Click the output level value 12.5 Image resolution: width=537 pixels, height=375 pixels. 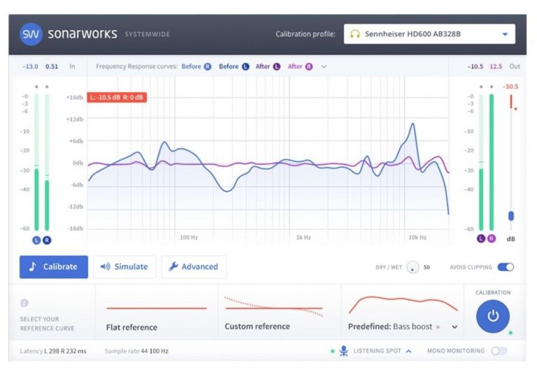click(x=496, y=66)
